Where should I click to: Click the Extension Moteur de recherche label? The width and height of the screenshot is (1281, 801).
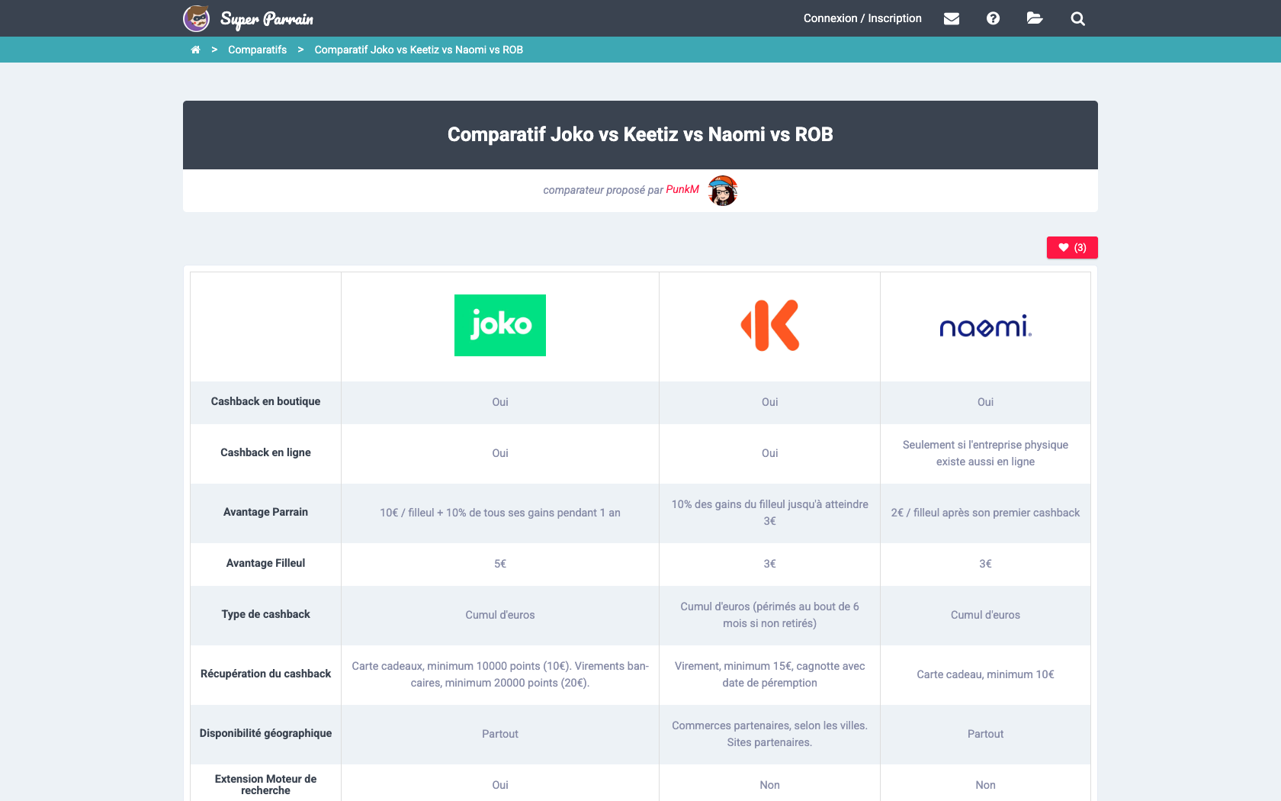coord(265,785)
